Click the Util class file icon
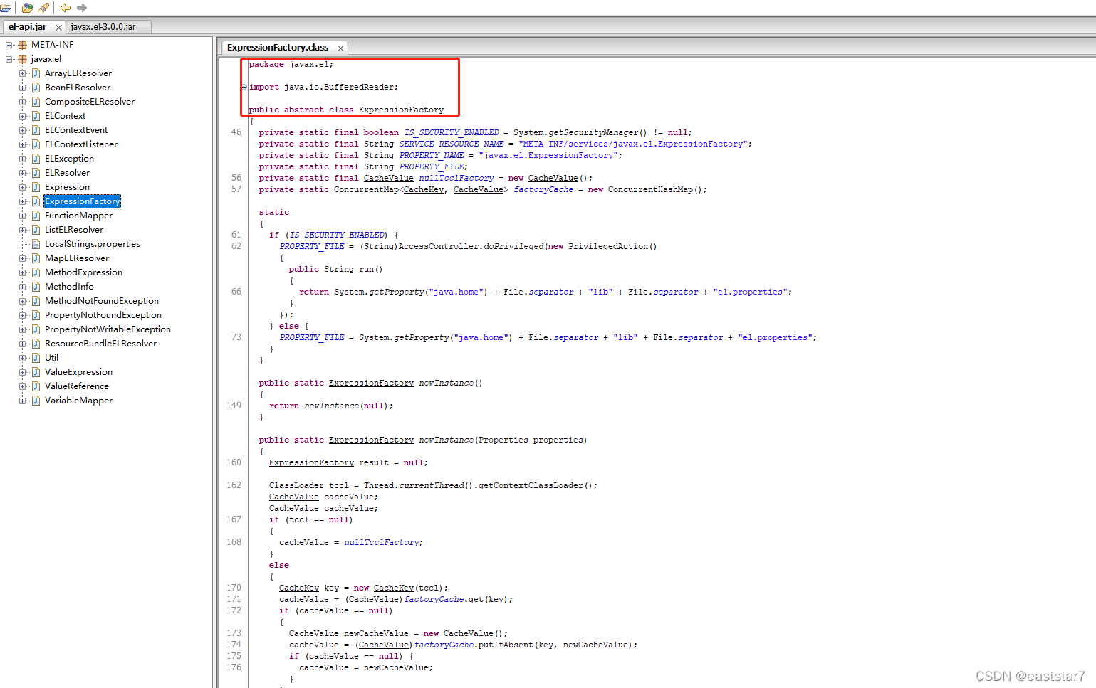Screen dimensions: 1096x688 [36, 358]
